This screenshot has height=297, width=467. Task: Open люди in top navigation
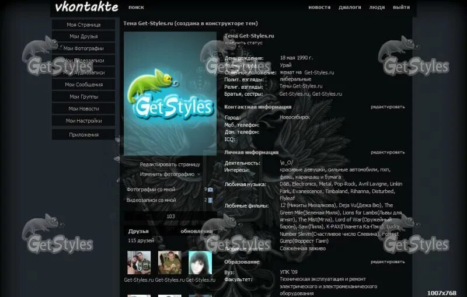377,7
